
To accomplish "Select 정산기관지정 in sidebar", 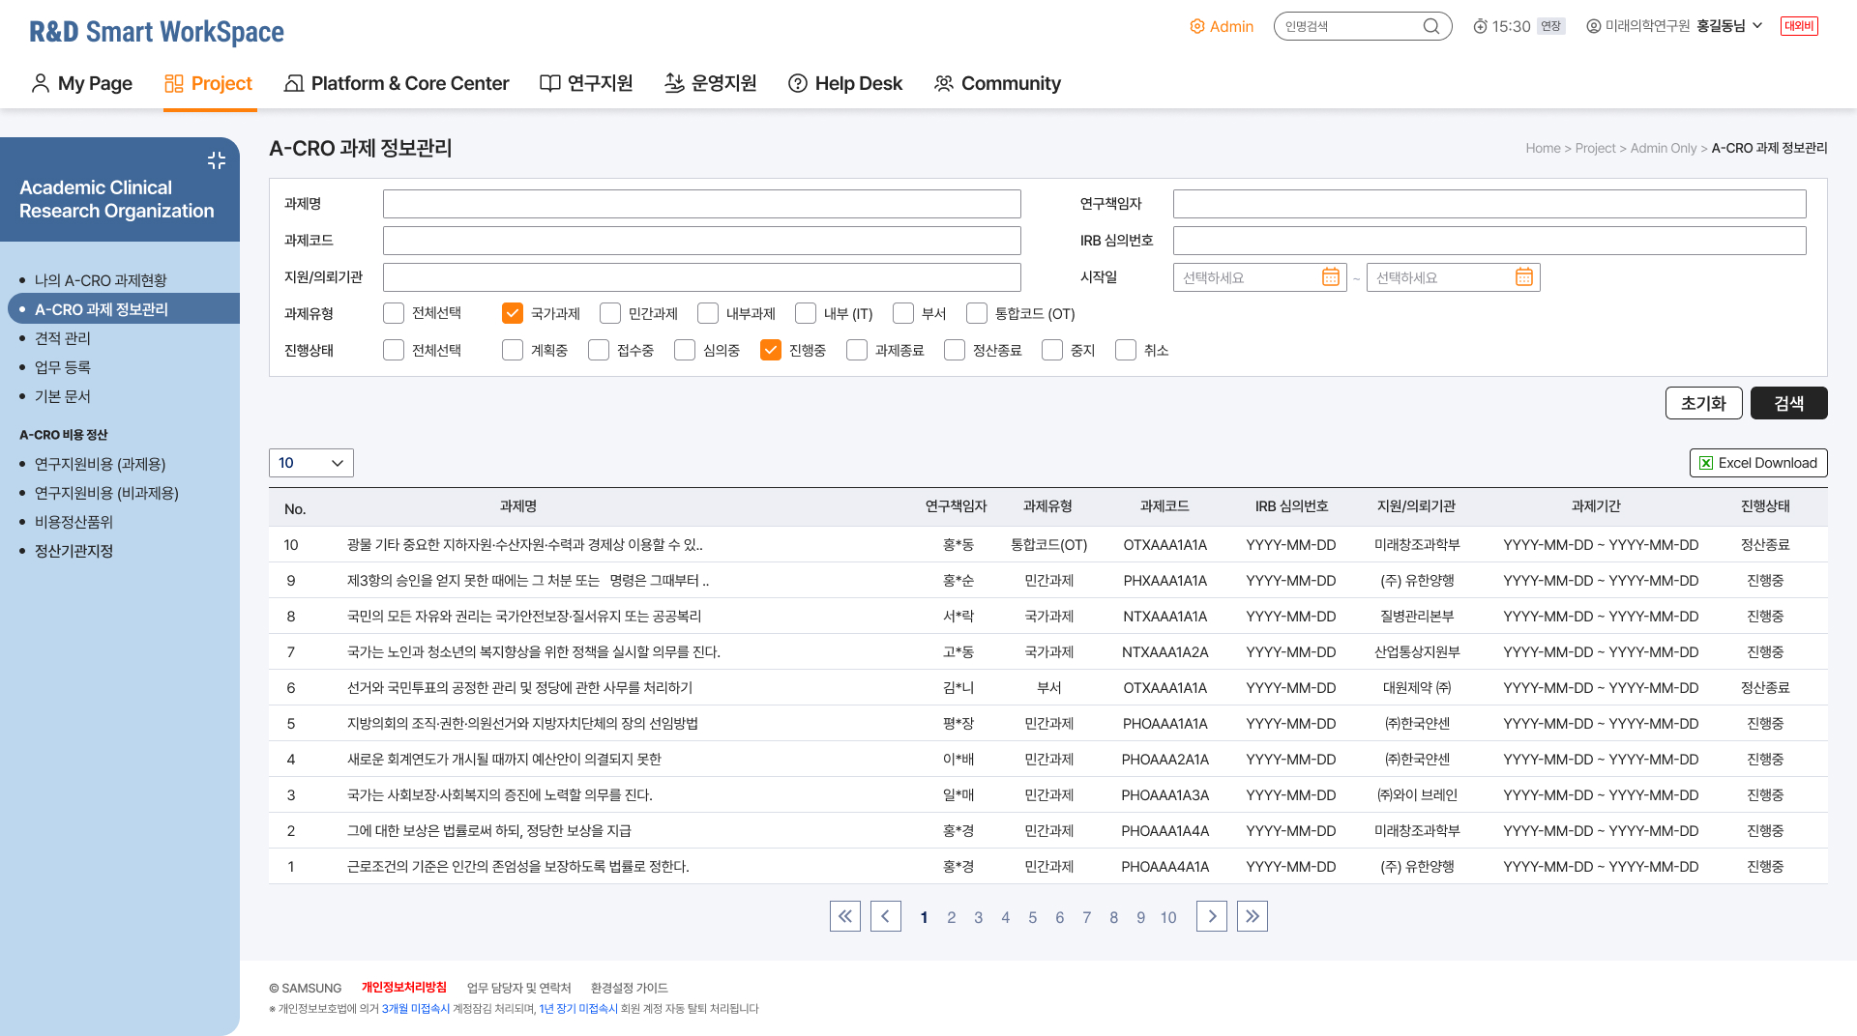I will [74, 551].
